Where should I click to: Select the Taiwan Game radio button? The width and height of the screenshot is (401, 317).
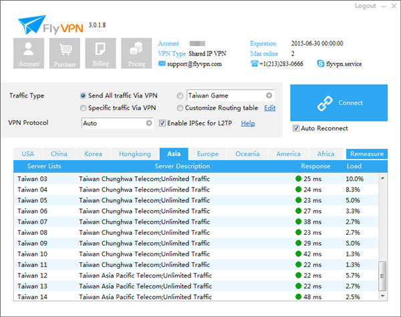point(180,95)
